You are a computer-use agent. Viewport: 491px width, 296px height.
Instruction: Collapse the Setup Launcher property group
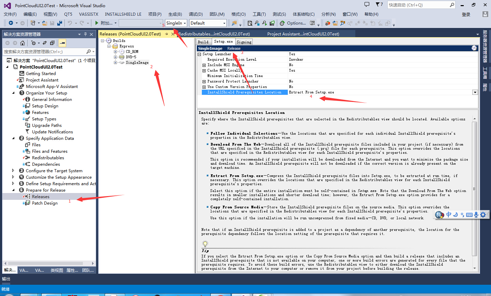coord(199,54)
